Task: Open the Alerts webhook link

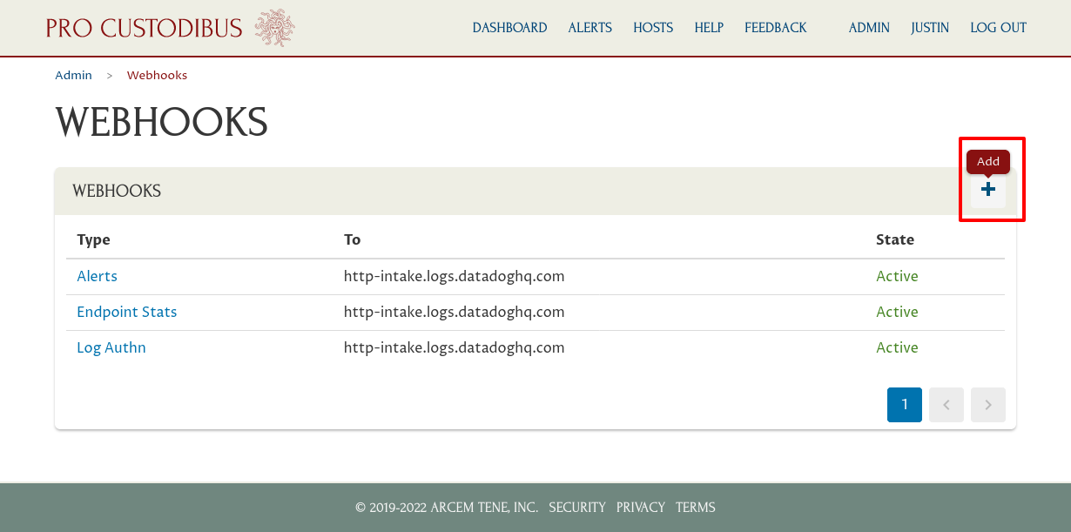Action: click(97, 276)
